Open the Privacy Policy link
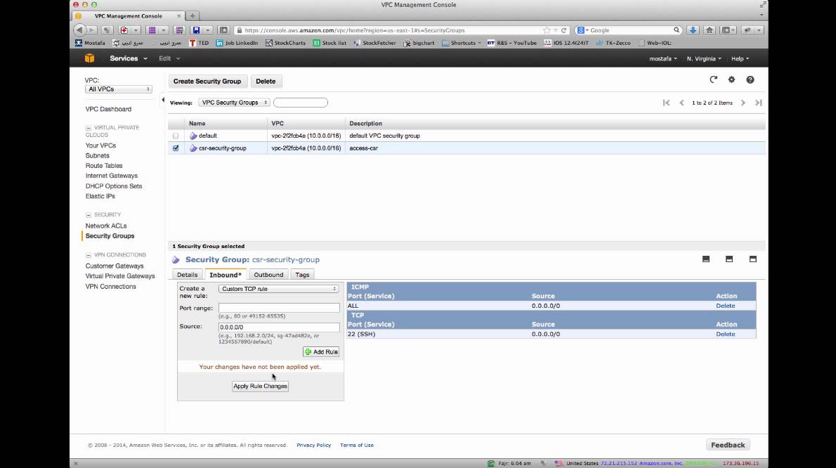The image size is (836, 468). (x=313, y=445)
